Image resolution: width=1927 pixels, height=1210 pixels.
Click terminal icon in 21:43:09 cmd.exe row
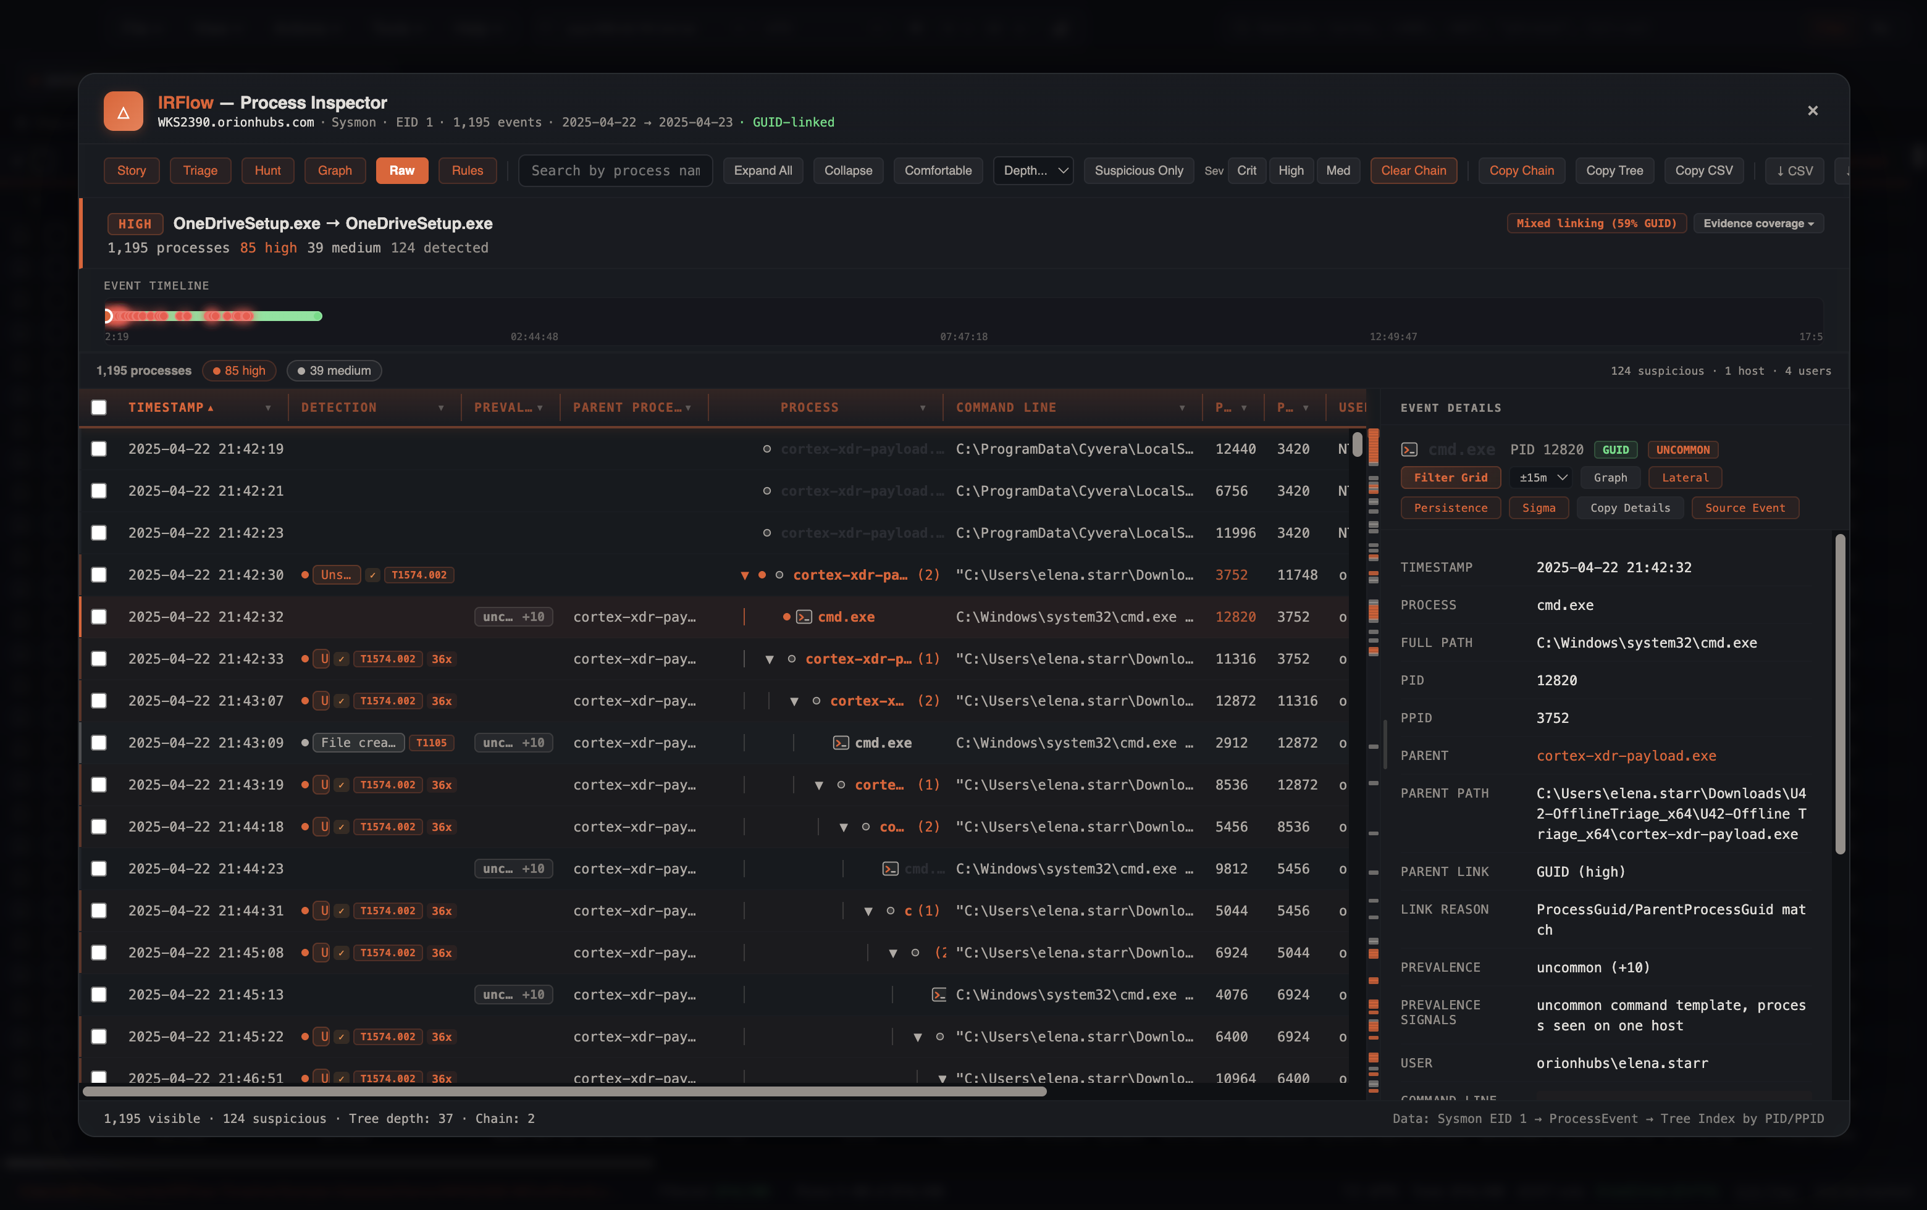841,742
